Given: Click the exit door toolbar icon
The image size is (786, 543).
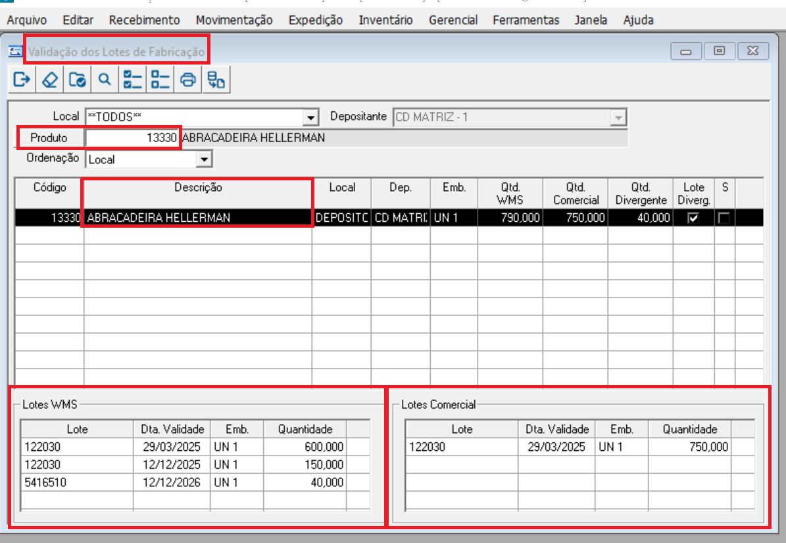Looking at the screenshot, I should [x=22, y=80].
